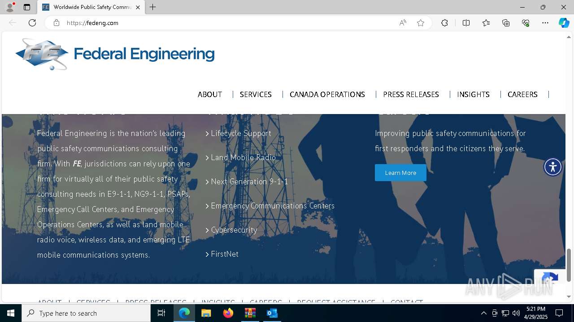Open Edge settings and more menu
The image size is (574, 322).
tap(545, 23)
